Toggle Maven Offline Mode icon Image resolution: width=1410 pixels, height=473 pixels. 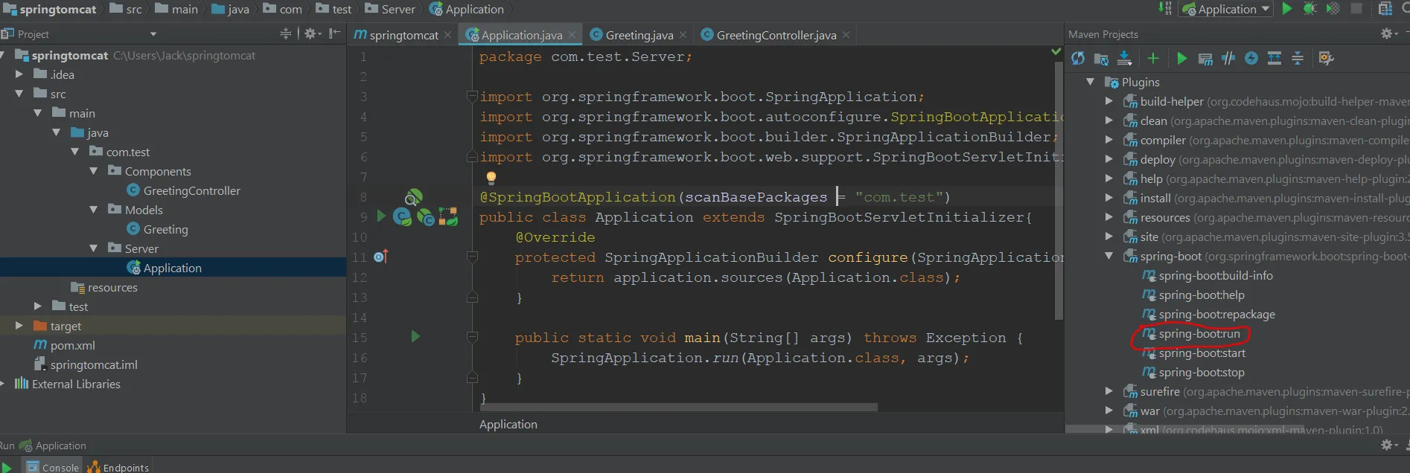coord(1228,59)
